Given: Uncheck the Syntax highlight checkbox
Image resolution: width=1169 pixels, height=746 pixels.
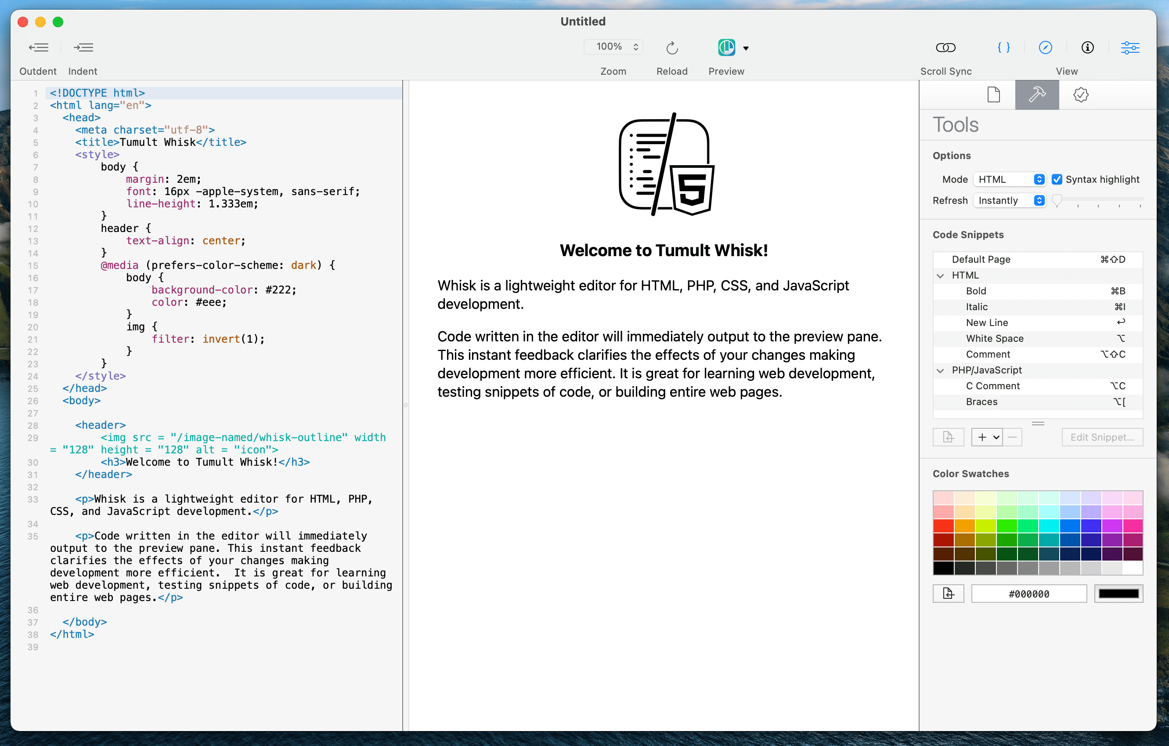Looking at the screenshot, I should [1057, 179].
